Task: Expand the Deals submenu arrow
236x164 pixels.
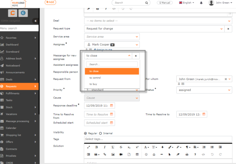Action: click(35, 80)
